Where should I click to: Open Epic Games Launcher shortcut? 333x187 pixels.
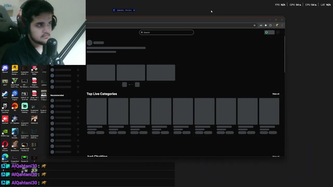pos(5,108)
